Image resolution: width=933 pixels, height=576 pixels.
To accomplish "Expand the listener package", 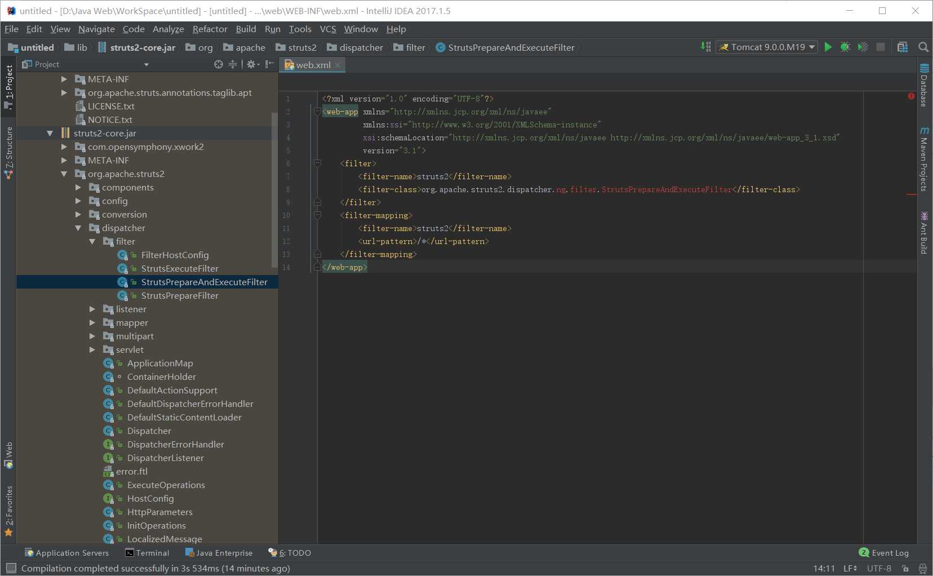I will [92, 309].
